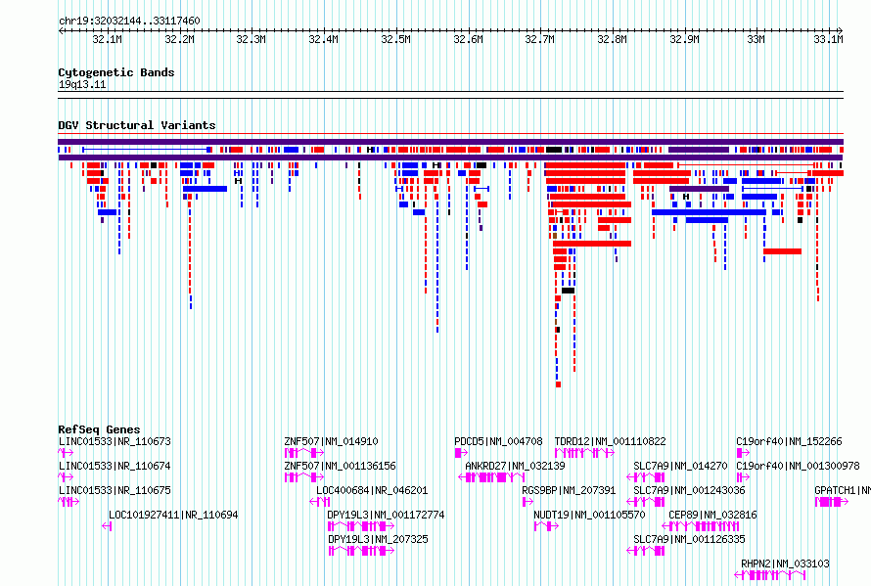Select the LINC01533|NR_110674 transcript label
Screen dimensions: 871x586
pyautogui.click(x=115, y=466)
